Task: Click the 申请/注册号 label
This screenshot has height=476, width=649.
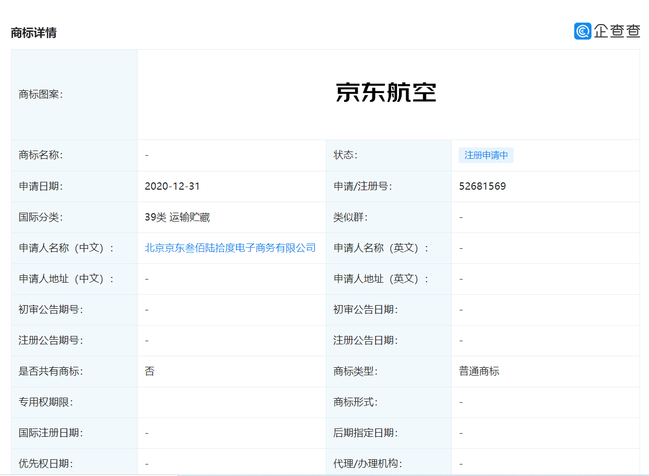Action: (362, 187)
